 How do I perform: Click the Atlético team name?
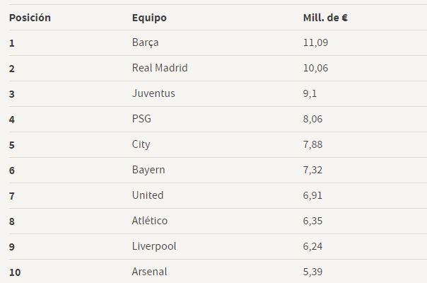(x=150, y=221)
